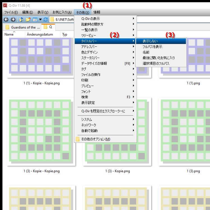This screenshot has width=210, height=210.
Task: Click file name label 1 (3).png
Action: pos(193,171)
